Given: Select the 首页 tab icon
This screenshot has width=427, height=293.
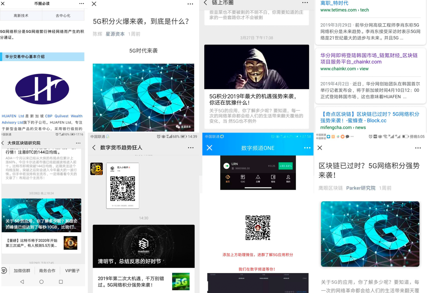Looking at the screenshot, I should [x=228, y=179].
